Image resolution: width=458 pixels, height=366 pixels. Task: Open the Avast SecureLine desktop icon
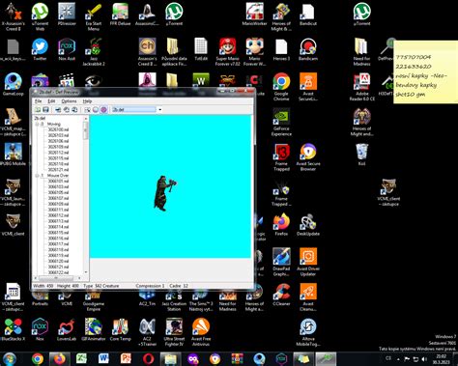click(308, 87)
